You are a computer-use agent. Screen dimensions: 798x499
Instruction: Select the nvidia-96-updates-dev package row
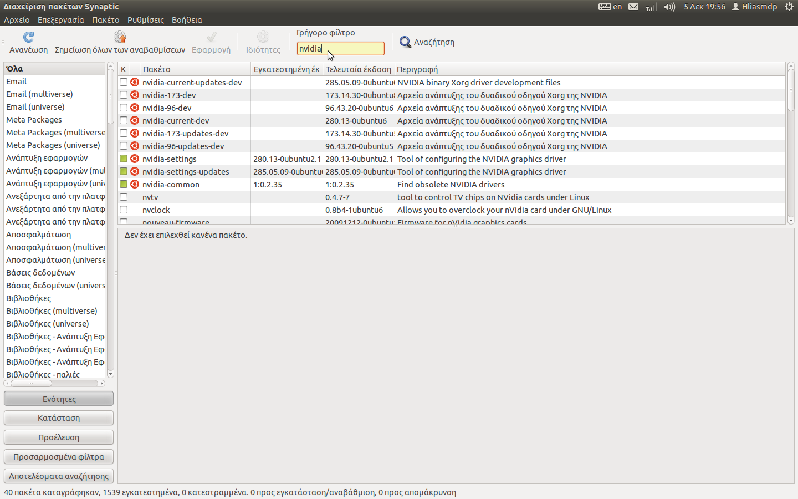pos(452,146)
